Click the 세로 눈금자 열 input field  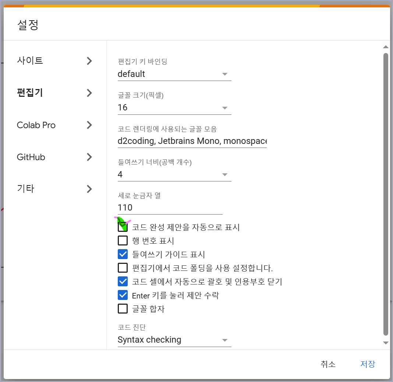click(x=170, y=208)
